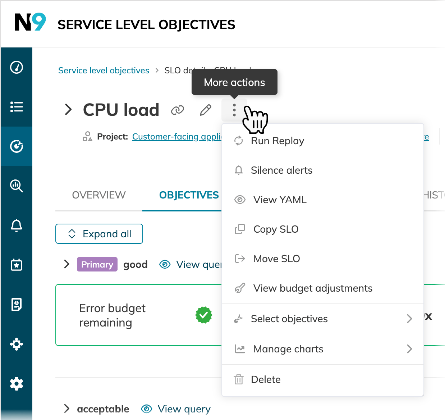Click the calendar star icon in sidebar
This screenshot has height=420, width=445.
click(17, 265)
